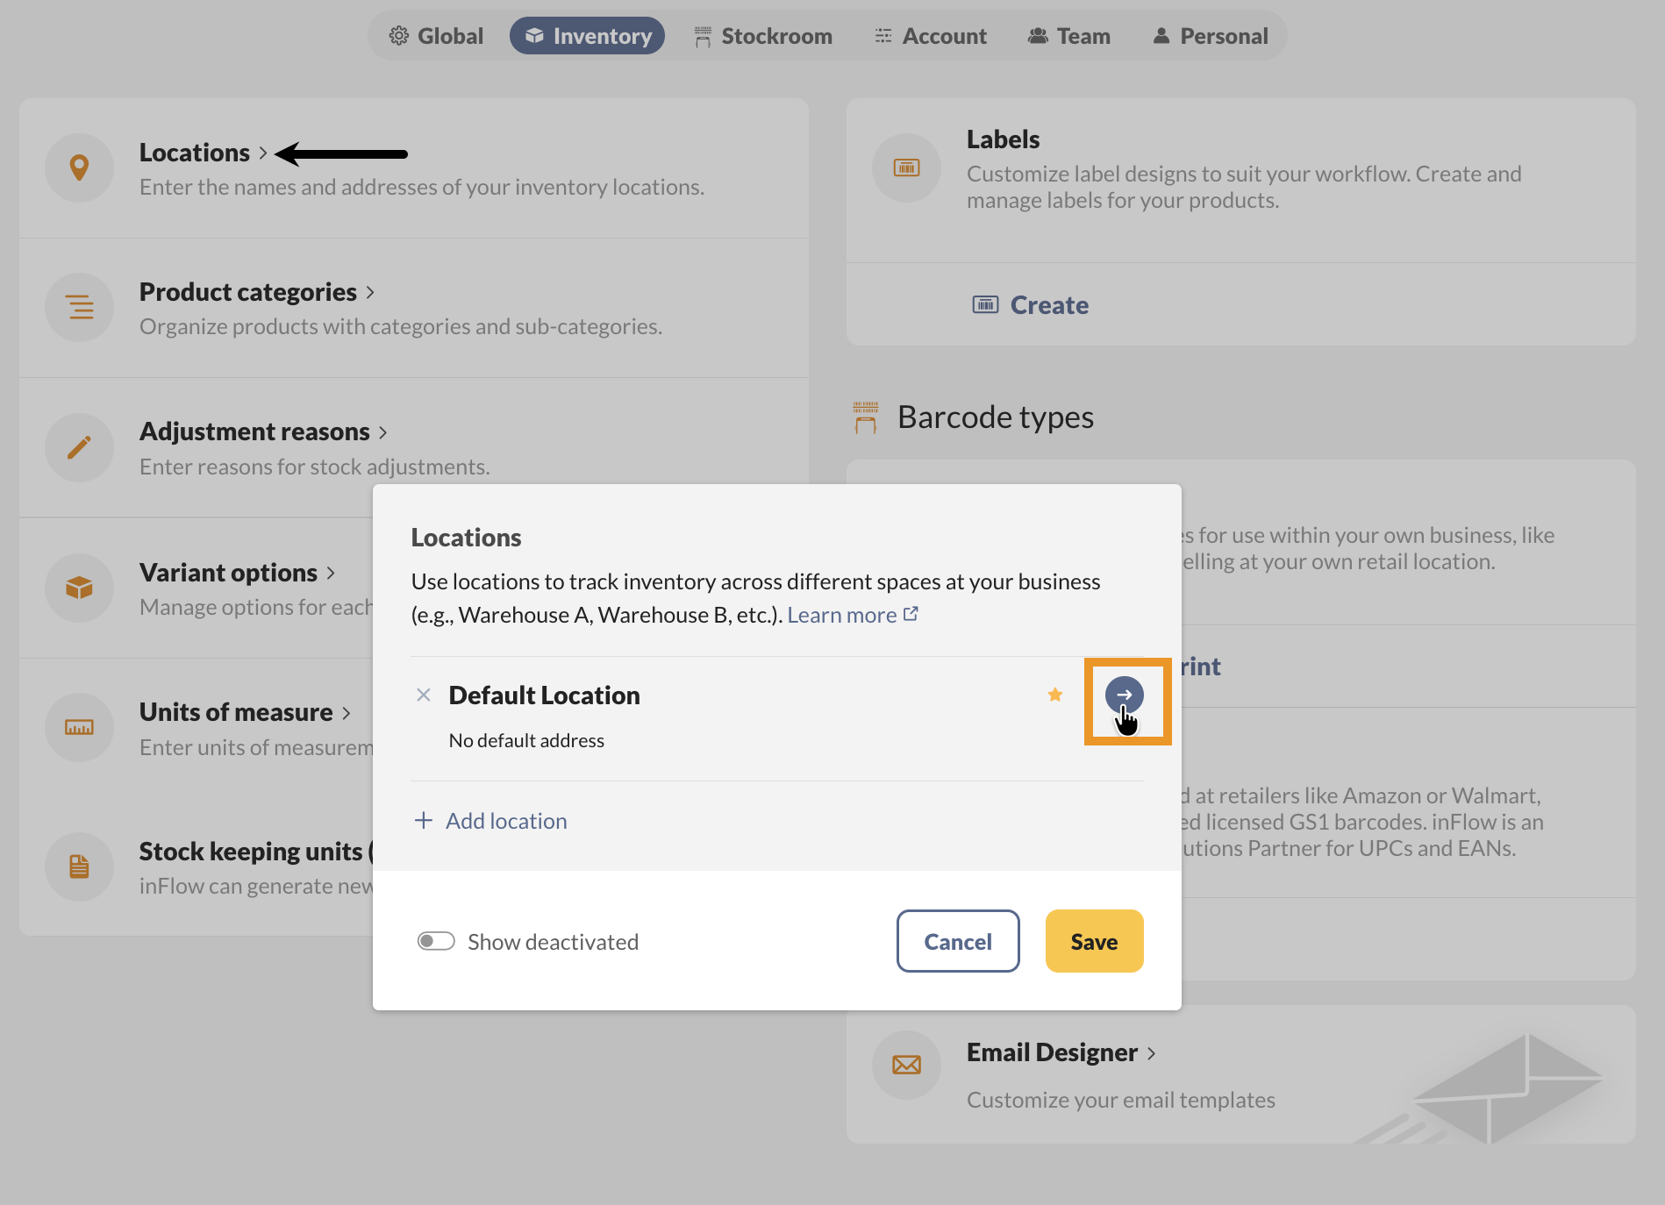Click the Units of measure ruler icon
The image size is (1665, 1205).
(x=79, y=727)
